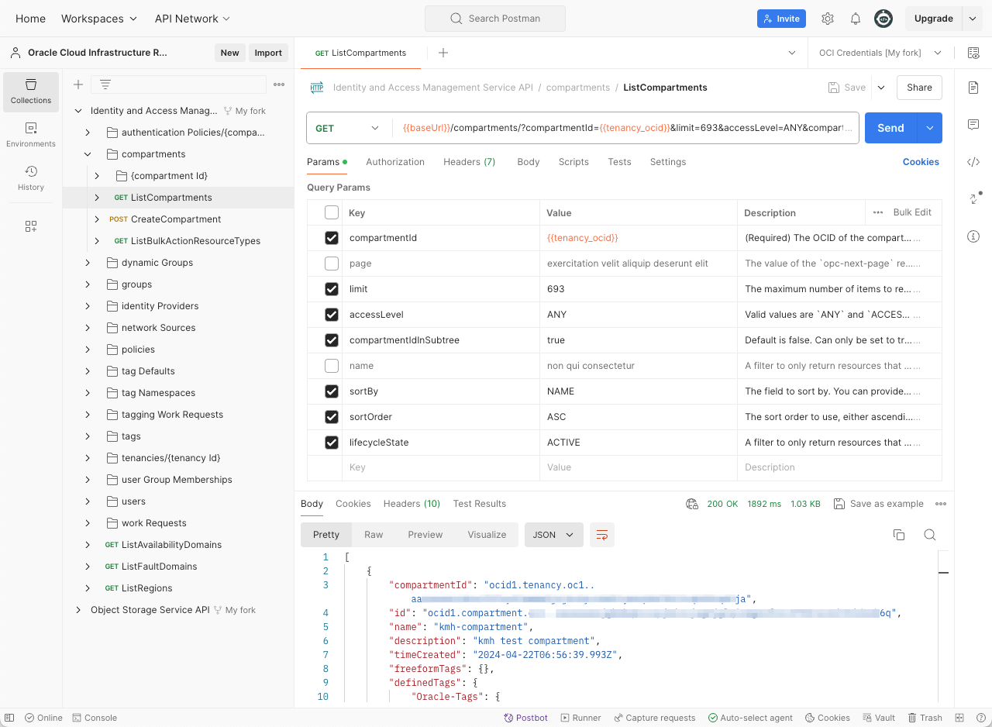Switch response view to Visualize
Image resolution: width=992 pixels, height=727 pixels.
tap(487, 535)
